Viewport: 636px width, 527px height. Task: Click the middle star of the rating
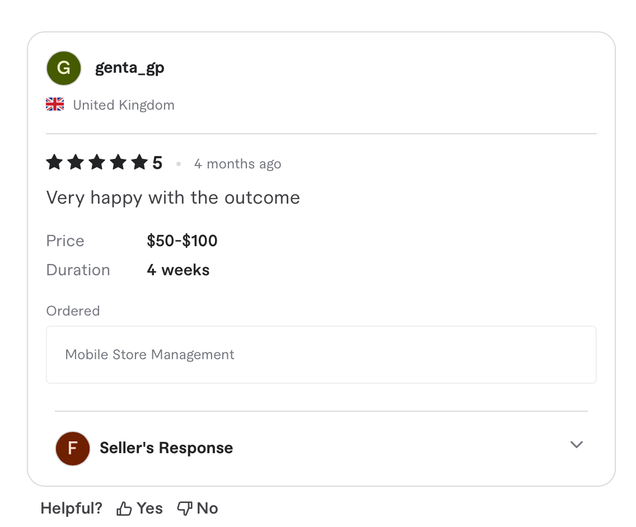pos(96,162)
